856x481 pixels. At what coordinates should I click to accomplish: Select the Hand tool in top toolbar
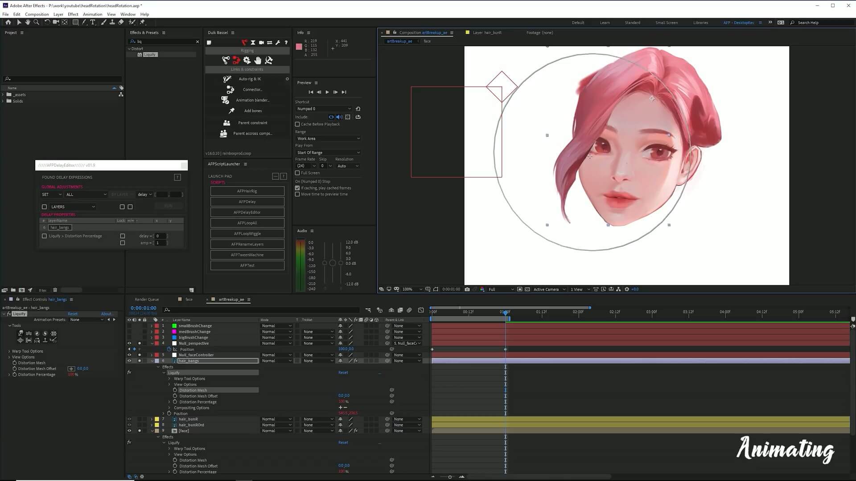[x=28, y=22]
